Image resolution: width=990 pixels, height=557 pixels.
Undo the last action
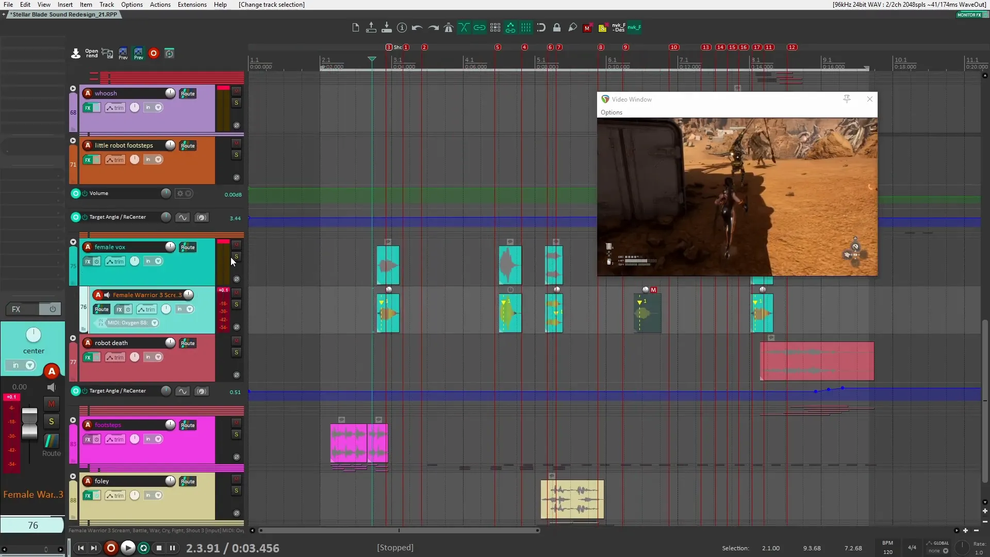tap(417, 27)
